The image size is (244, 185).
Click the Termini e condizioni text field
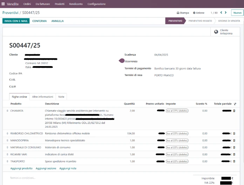[23, 178]
